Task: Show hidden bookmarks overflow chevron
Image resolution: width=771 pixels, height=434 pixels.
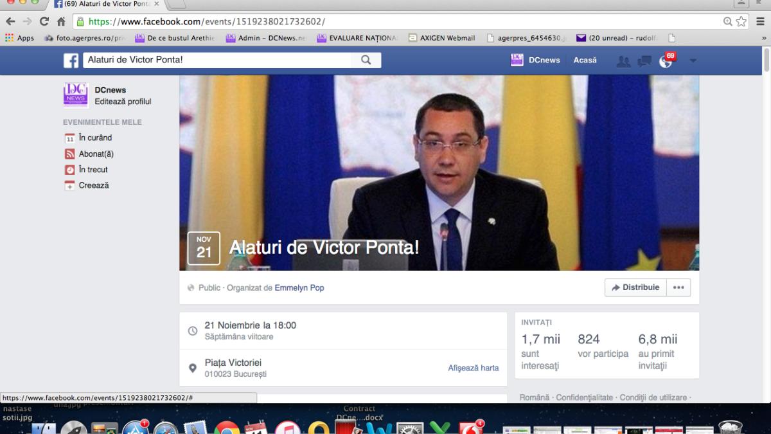Action: [x=763, y=39]
